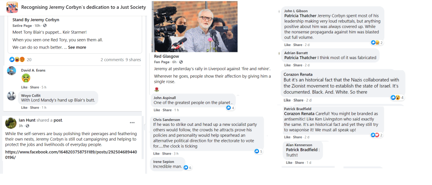Expand the '2 comments' thread
The image size is (432, 185).
[x=112, y=60]
